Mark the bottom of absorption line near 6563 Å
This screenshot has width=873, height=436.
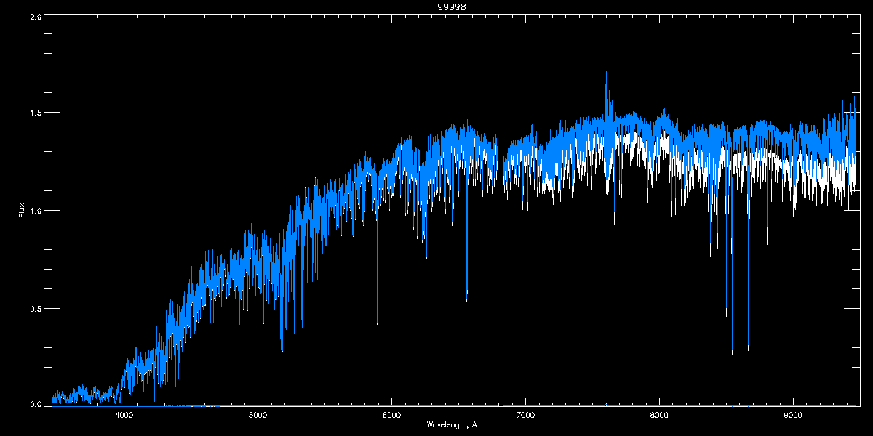467,300
